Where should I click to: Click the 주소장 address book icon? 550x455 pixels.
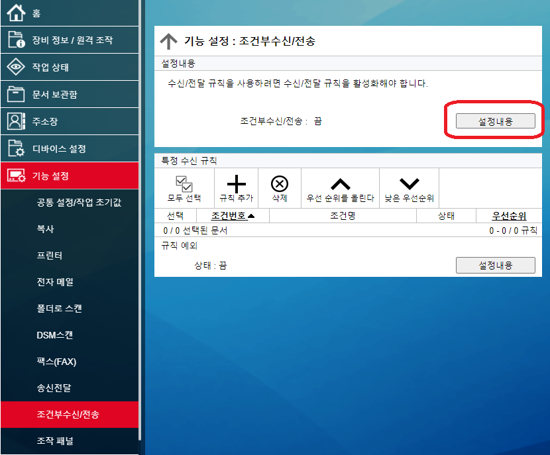[16, 121]
